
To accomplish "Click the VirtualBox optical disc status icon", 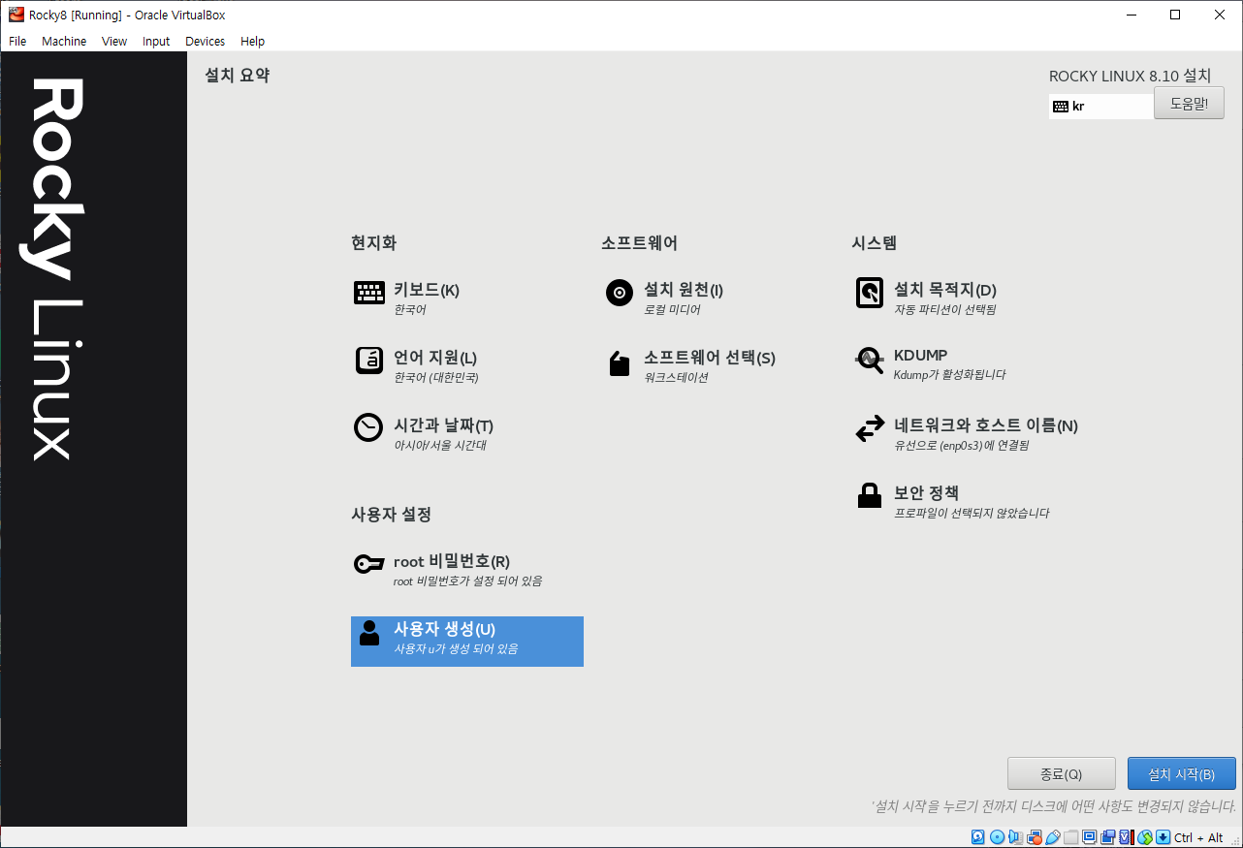I will point(997,837).
